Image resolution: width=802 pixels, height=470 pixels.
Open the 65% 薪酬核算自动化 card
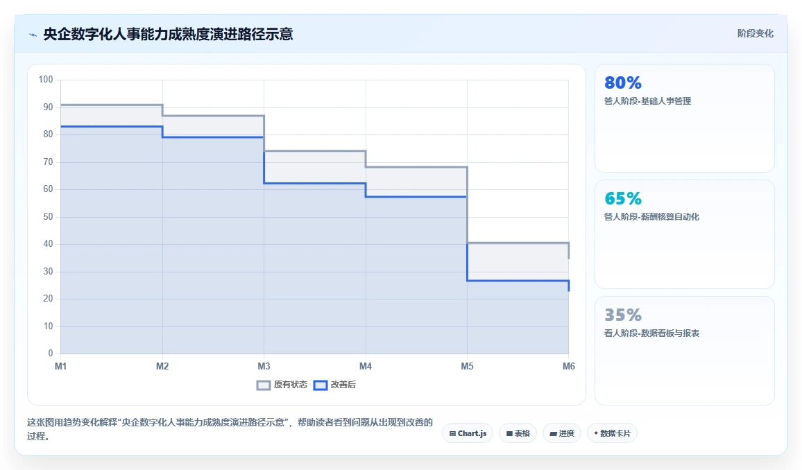[x=684, y=234]
